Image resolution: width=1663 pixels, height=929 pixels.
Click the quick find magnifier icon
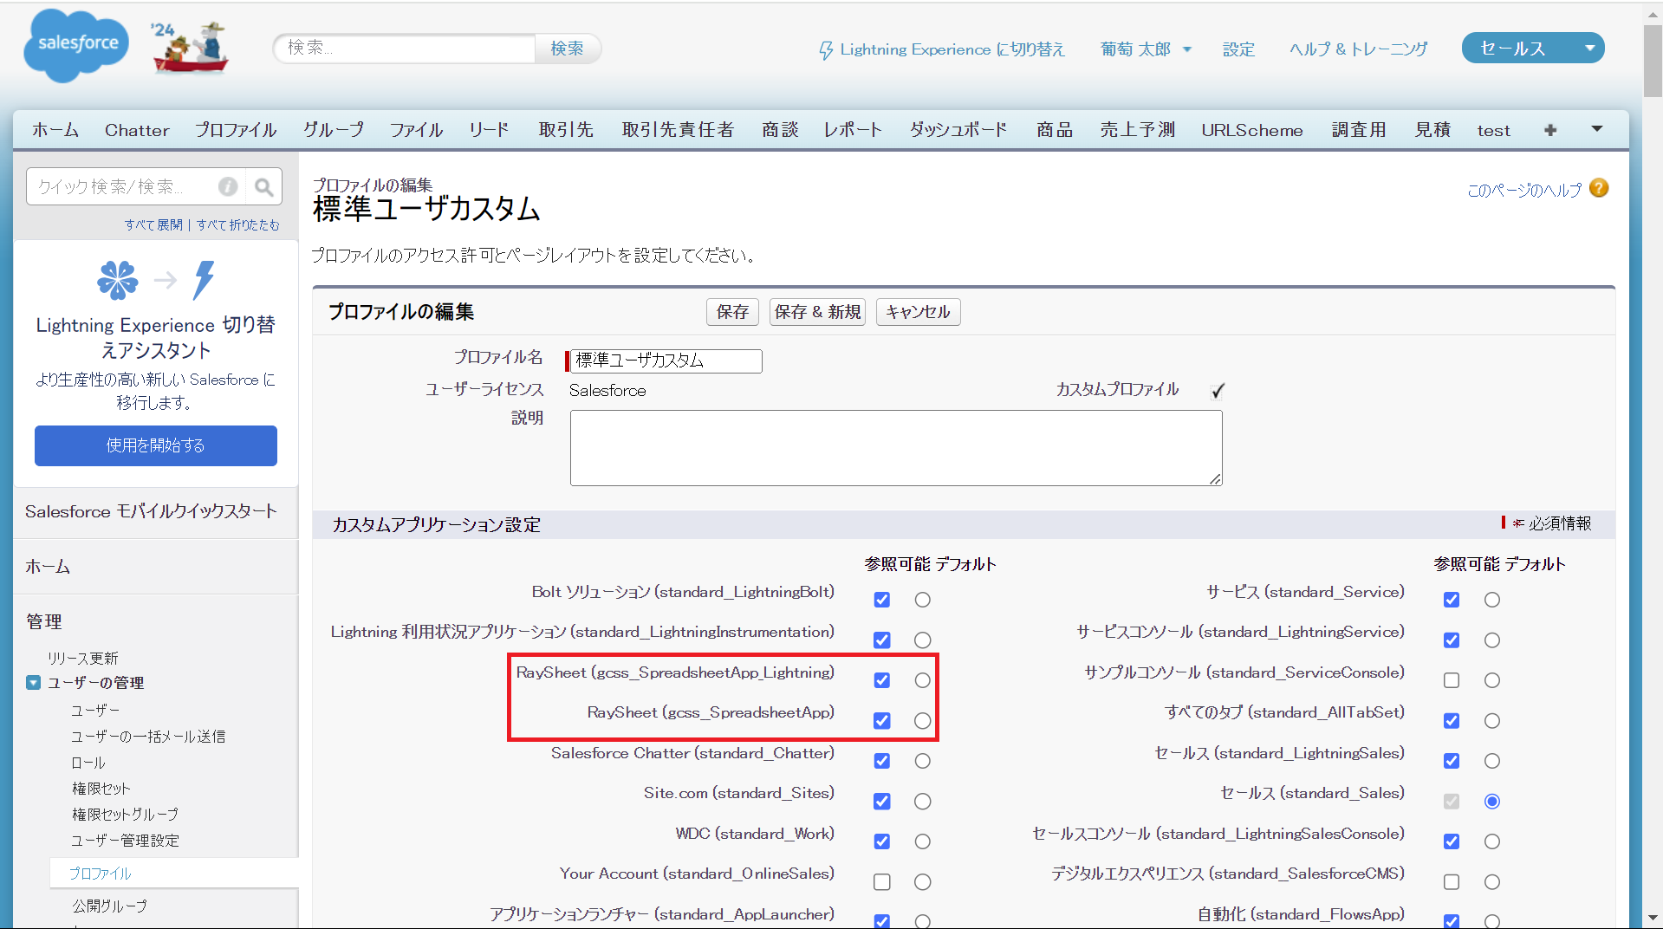coord(264,186)
